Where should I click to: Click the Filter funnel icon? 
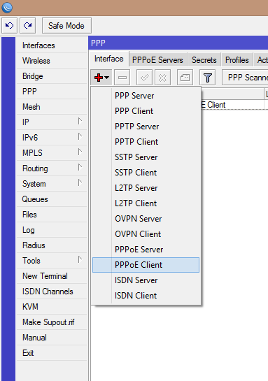pyautogui.click(x=207, y=78)
